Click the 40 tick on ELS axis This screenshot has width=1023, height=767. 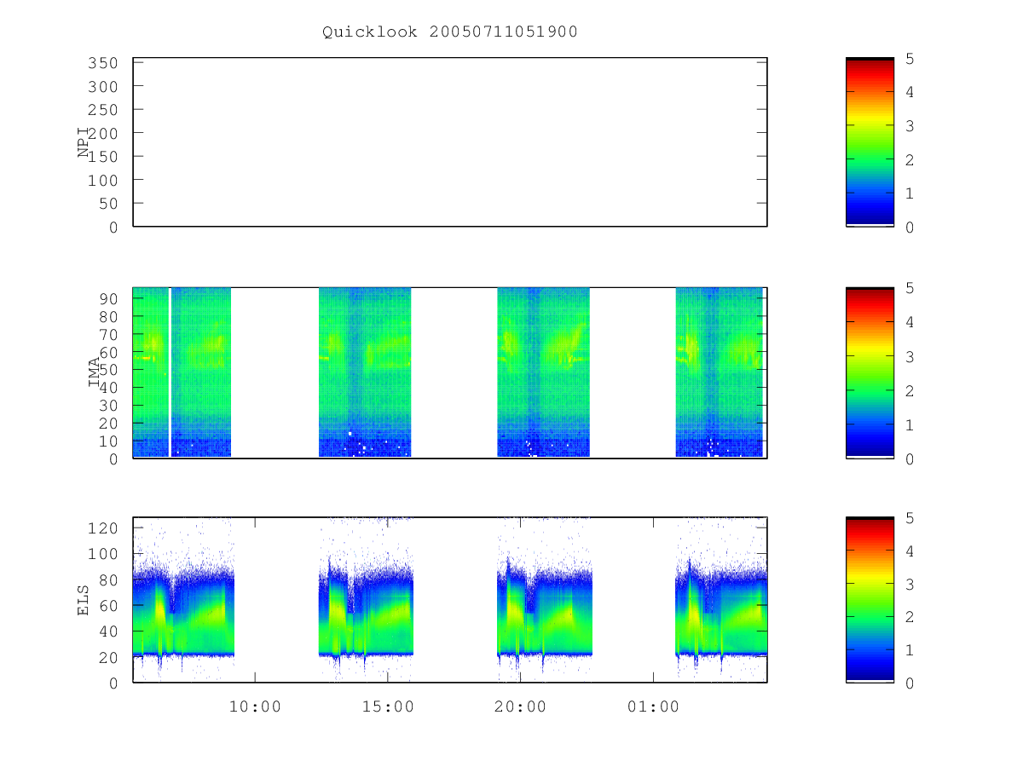click(108, 631)
